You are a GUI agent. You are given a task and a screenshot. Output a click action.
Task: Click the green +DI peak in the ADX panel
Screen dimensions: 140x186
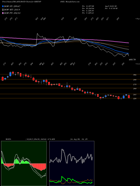pyautogui.click(x=62, y=177)
